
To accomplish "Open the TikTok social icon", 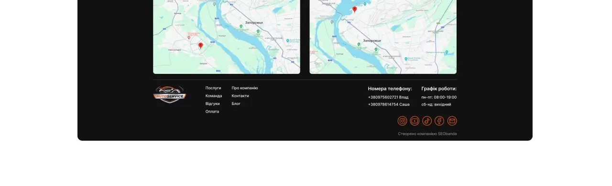I will click(x=427, y=121).
